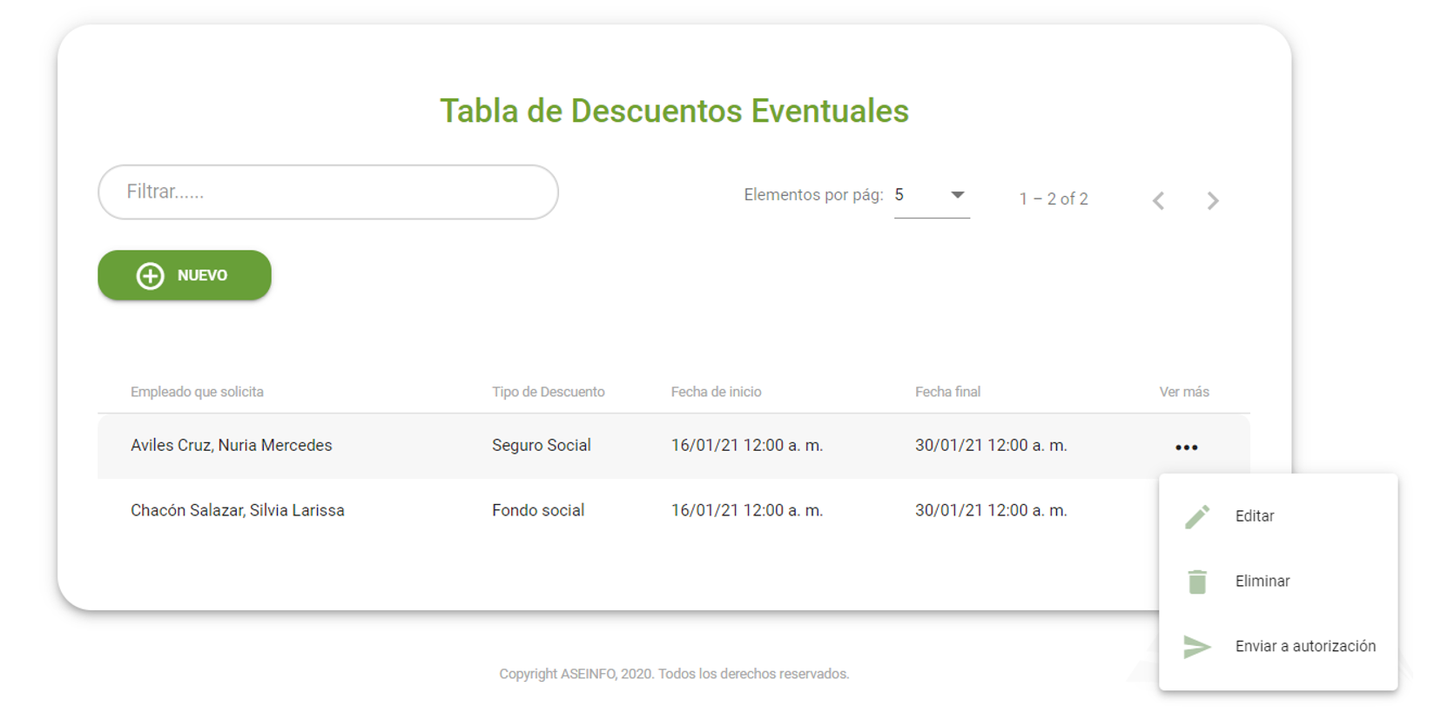Select Enviar a autorización menu entry
This screenshot has height=720, width=1441.
click(x=1278, y=647)
